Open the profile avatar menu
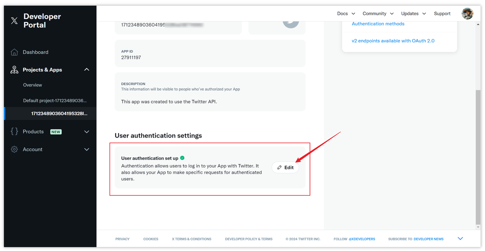The image size is (485, 251). point(468,14)
